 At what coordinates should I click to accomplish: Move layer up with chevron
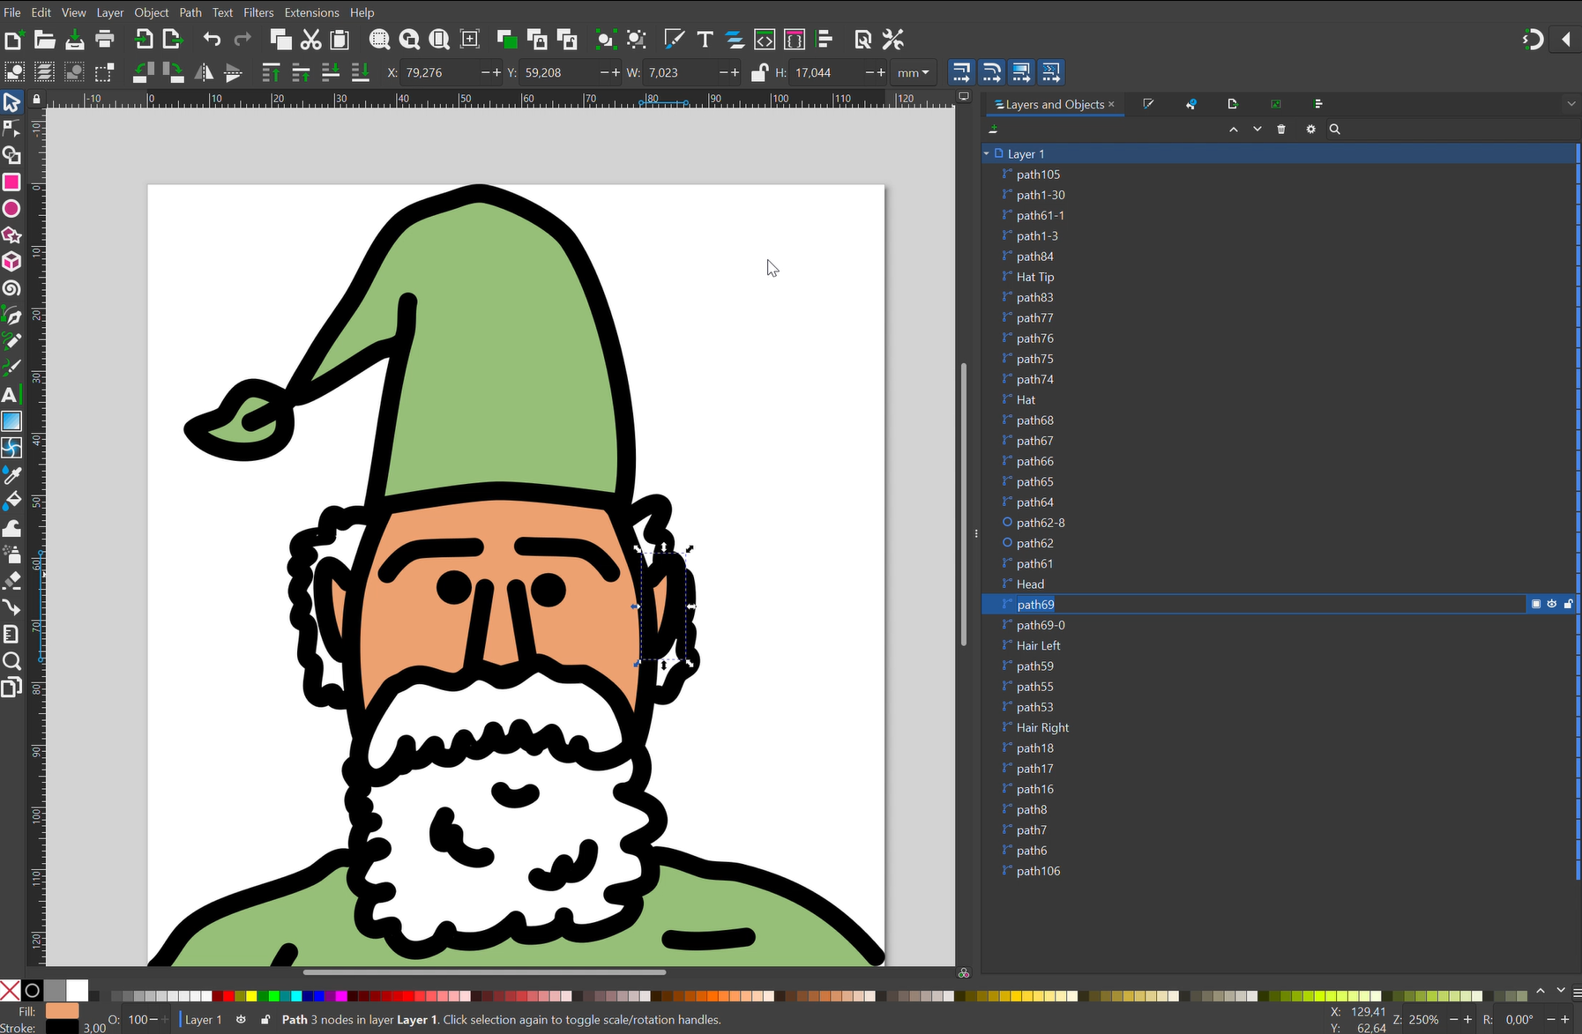pyautogui.click(x=1234, y=129)
